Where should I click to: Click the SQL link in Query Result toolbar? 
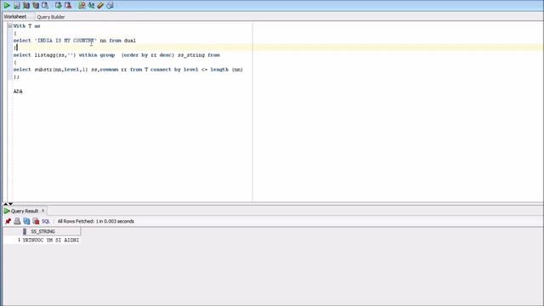46,221
